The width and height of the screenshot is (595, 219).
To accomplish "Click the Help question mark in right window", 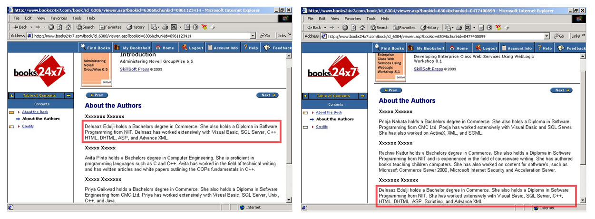I will pyautogui.click(x=544, y=48).
